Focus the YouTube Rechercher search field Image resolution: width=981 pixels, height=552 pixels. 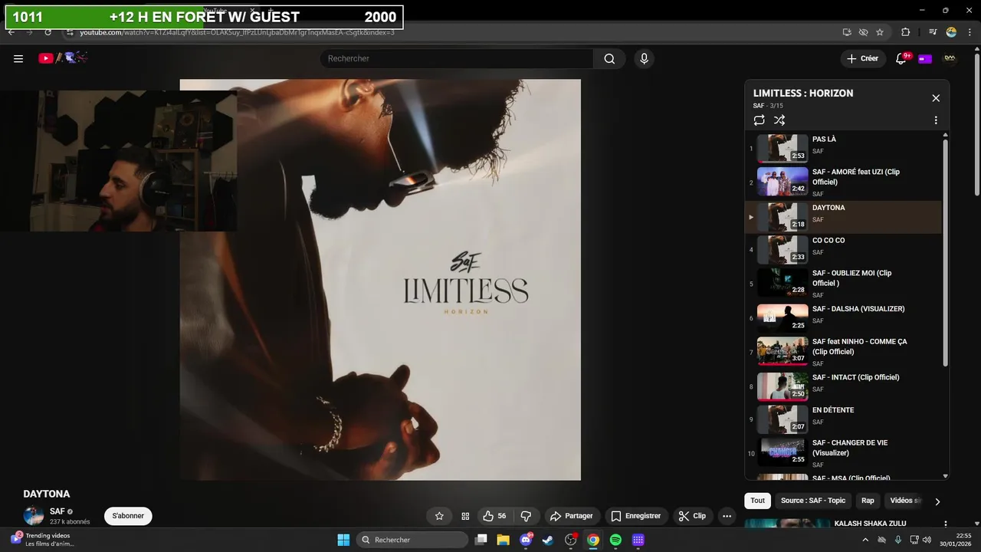tap(456, 59)
